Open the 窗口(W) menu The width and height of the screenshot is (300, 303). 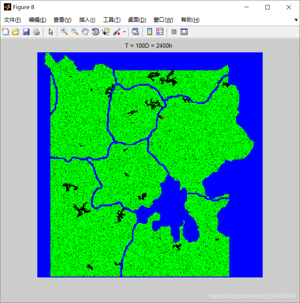point(163,20)
